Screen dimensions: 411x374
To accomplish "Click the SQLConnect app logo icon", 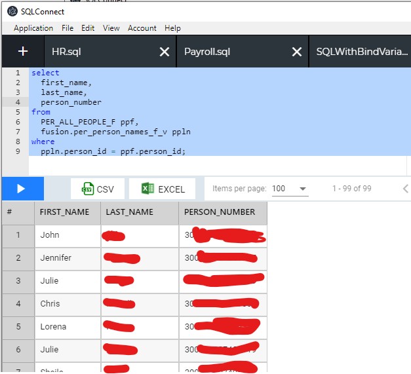I will (x=12, y=12).
